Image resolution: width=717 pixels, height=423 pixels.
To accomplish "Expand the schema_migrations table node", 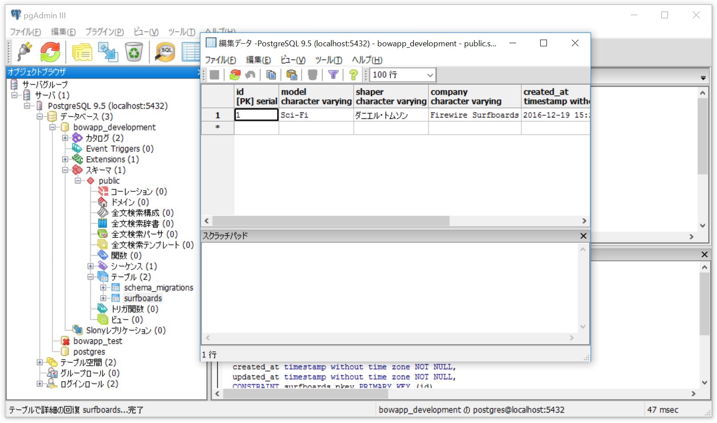I will 103,288.
